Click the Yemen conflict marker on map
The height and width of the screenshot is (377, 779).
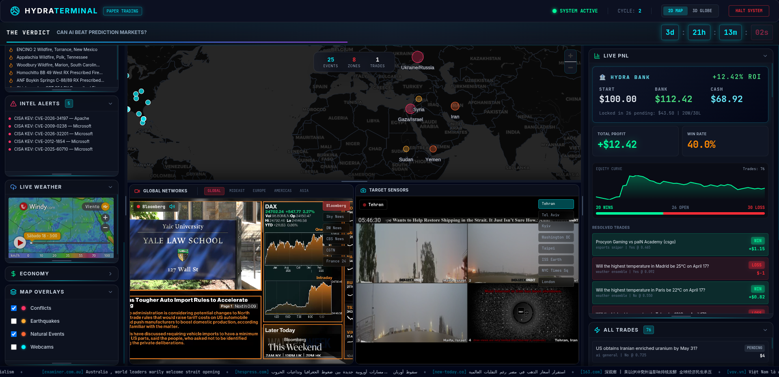(x=433, y=149)
